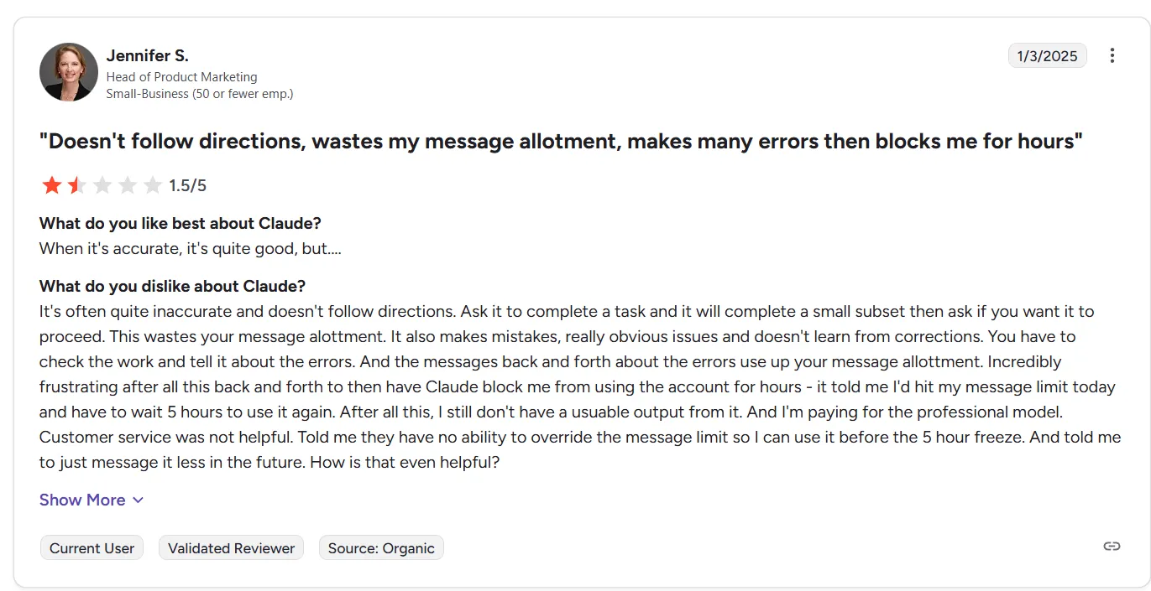Viewport: 1151px width, 591px height.
Task: Click the reviewer name Jennifer S.
Action: (148, 56)
